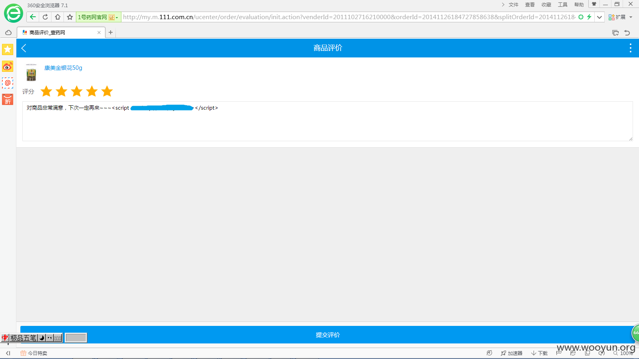Click the browser back arrow button

coord(33,17)
